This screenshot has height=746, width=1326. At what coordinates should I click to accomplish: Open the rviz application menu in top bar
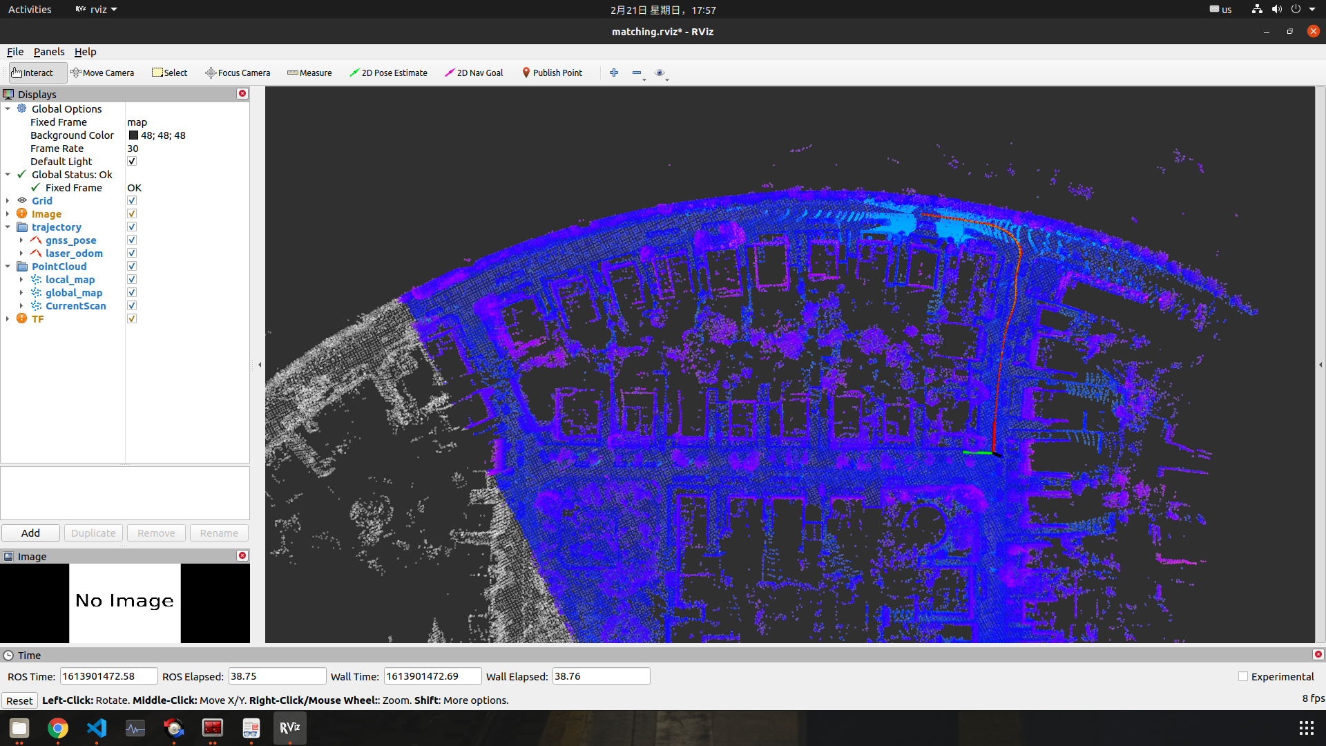click(x=97, y=10)
